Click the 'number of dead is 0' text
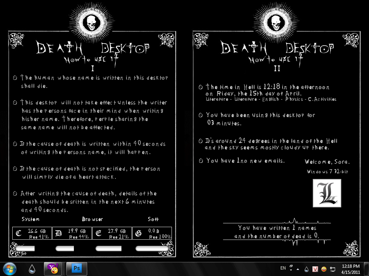The width and height of the screenshot is (369, 276). click(x=277, y=236)
